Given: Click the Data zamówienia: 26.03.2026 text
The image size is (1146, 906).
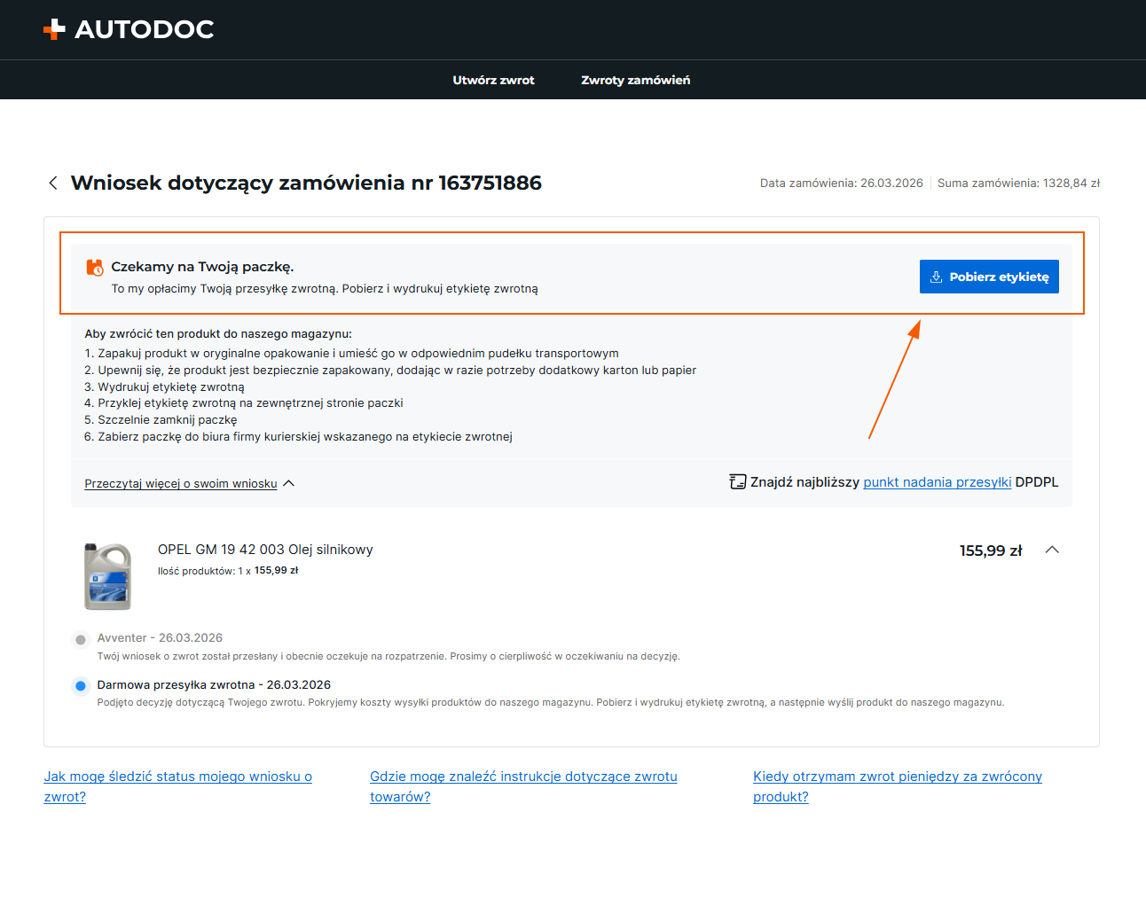Looking at the screenshot, I should click(x=841, y=184).
